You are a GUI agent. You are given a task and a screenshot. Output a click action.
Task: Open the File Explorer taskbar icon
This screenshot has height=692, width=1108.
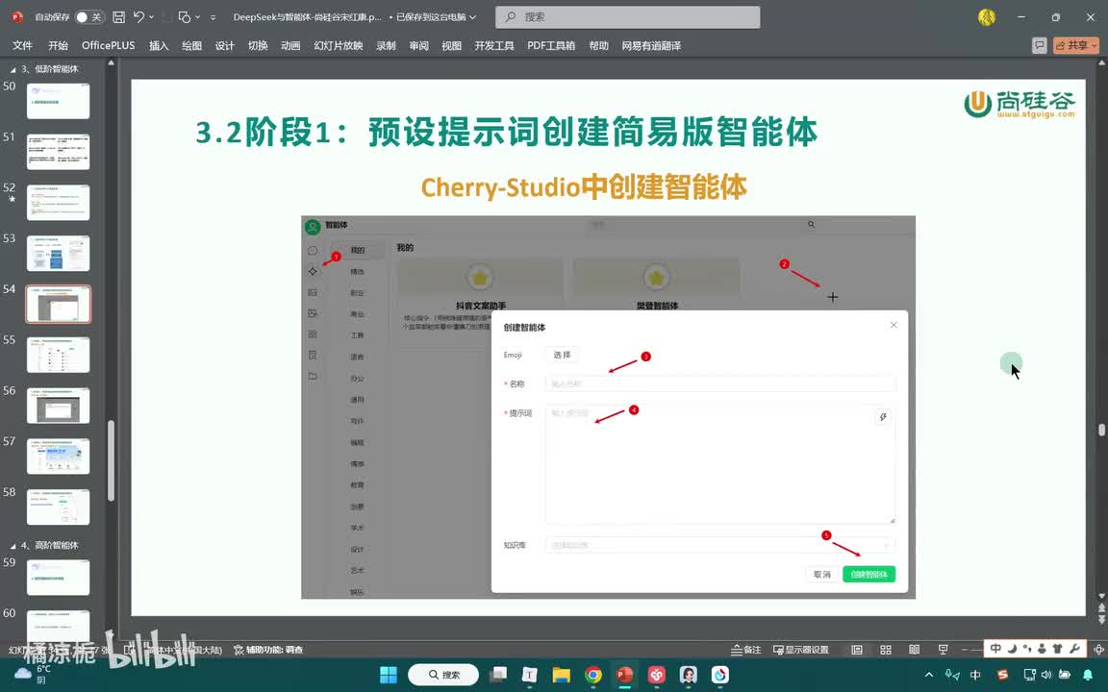pyautogui.click(x=561, y=675)
